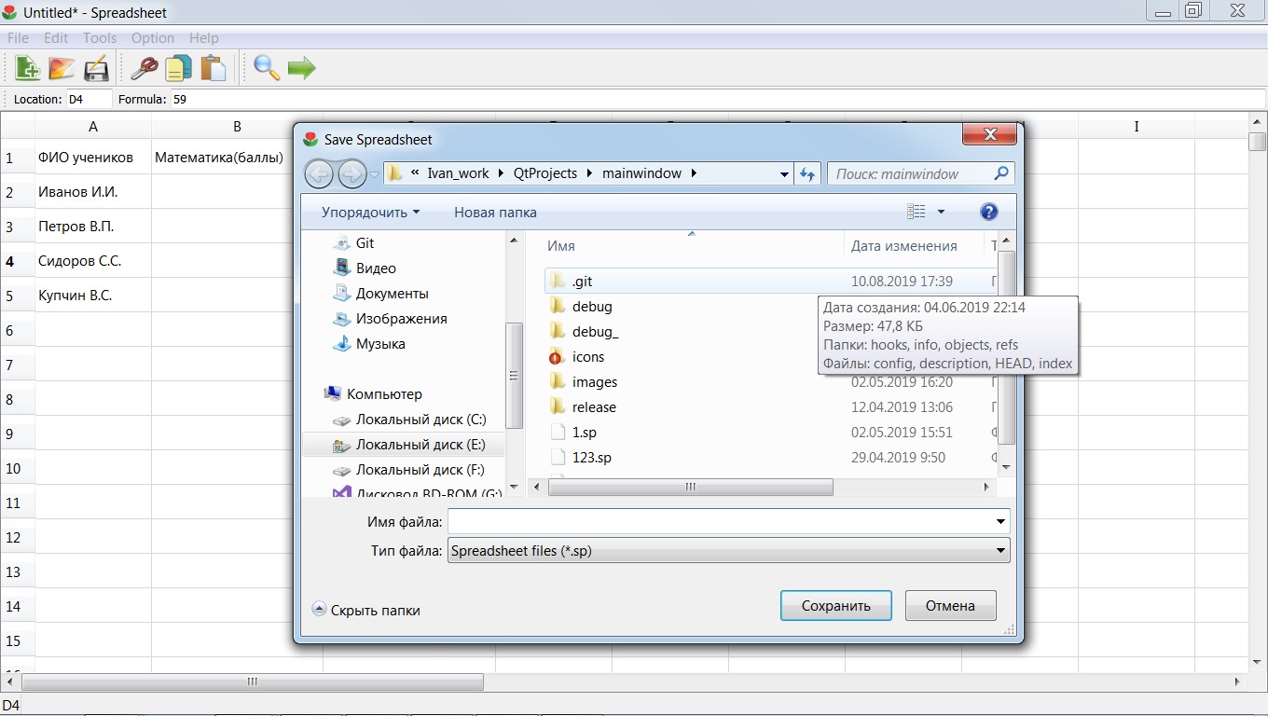1268x716 pixels.
Task: Navigate to the QtProjects breadcrumb
Action: tap(545, 173)
